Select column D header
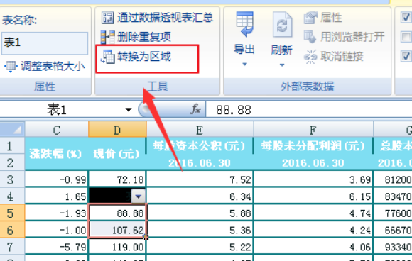This screenshot has height=261, width=412. point(117,130)
